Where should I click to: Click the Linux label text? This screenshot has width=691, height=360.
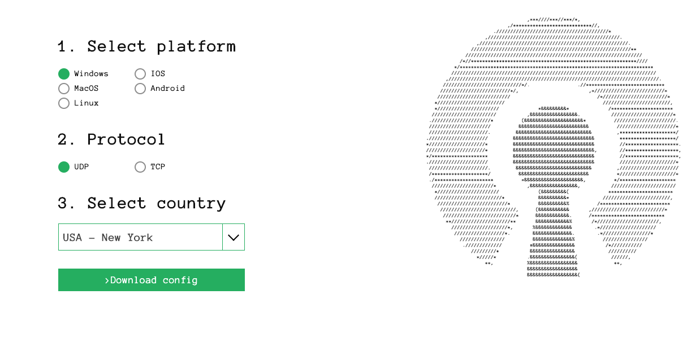coord(87,103)
